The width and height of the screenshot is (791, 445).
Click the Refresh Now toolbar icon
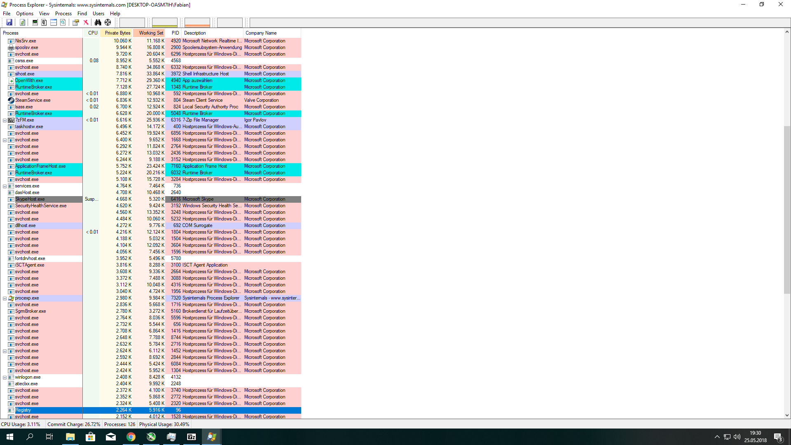pyautogui.click(x=23, y=22)
